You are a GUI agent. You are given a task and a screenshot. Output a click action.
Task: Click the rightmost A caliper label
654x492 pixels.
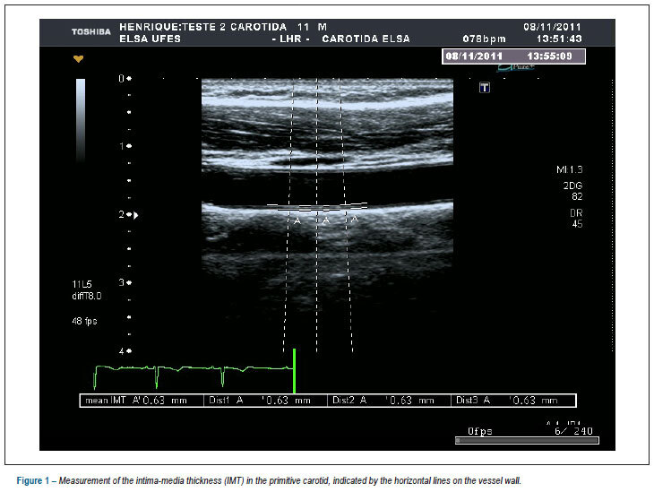pos(355,219)
